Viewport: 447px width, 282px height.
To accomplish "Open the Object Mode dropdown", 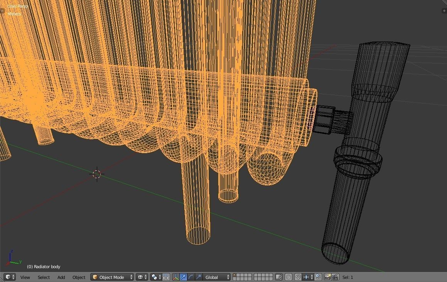I will coord(112,277).
